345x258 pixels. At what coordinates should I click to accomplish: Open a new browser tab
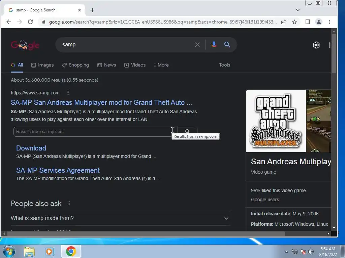tap(92, 10)
